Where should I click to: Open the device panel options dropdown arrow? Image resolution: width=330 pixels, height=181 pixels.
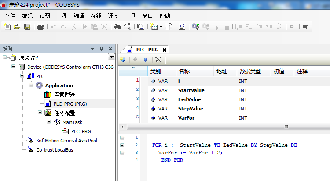point(92,49)
